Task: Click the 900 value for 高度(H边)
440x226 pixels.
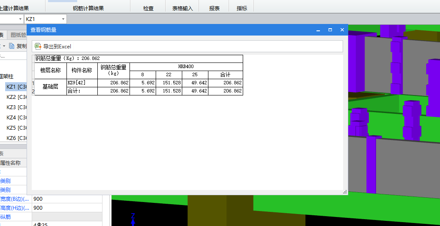Action: click(x=67, y=208)
